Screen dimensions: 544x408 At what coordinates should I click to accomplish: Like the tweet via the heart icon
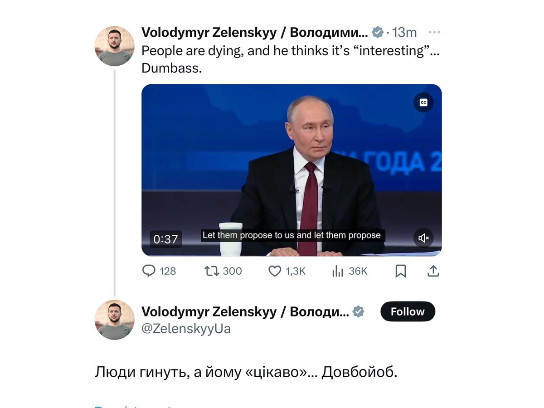(275, 271)
